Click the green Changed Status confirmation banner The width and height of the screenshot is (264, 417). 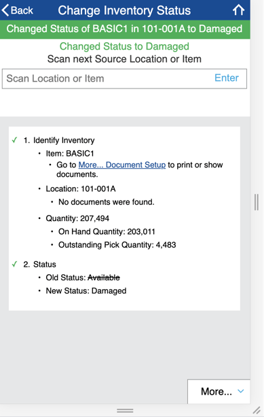point(124,29)
